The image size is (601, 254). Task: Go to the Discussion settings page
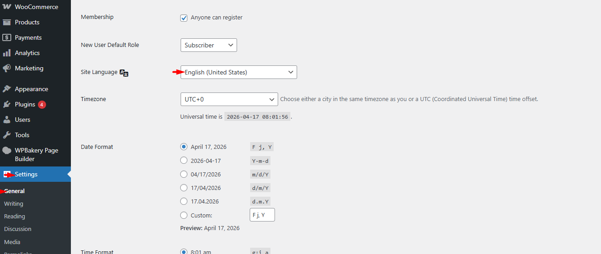18,229
